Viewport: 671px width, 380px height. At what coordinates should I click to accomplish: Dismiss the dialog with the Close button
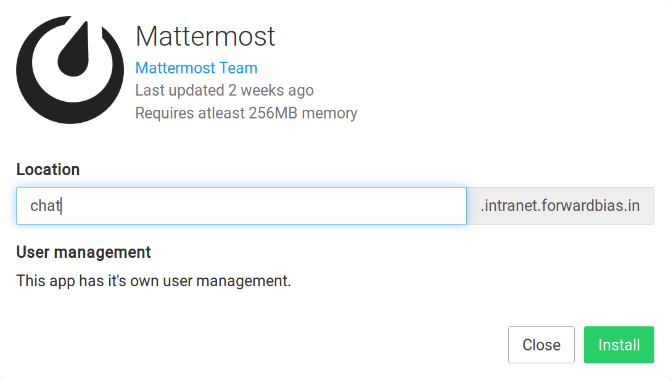[x=541, y=345]
